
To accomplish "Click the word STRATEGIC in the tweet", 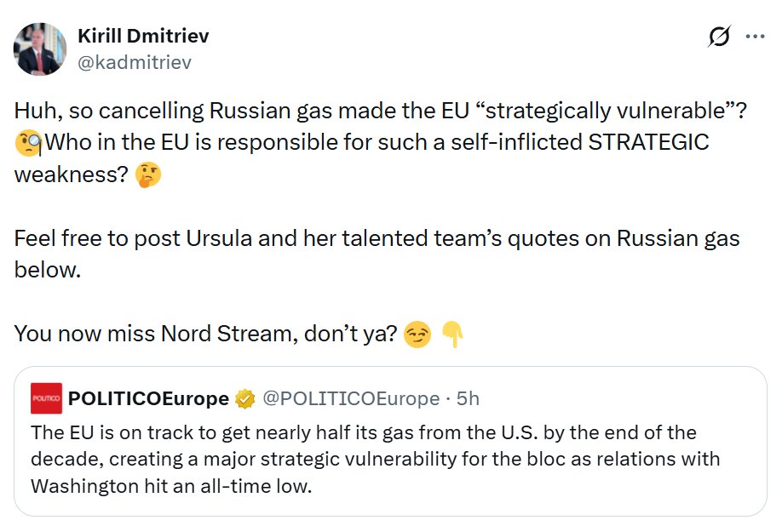I will tap(648, 142).
